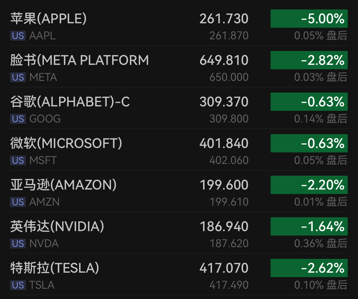Viewport: 358px width, 299px height.
Task: Open the Meta Platforms stock name
Action: click(79, 60)
